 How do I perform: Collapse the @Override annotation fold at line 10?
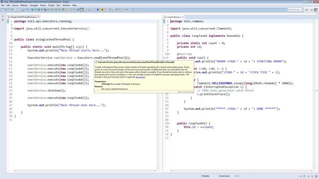(x=169, y=54)
